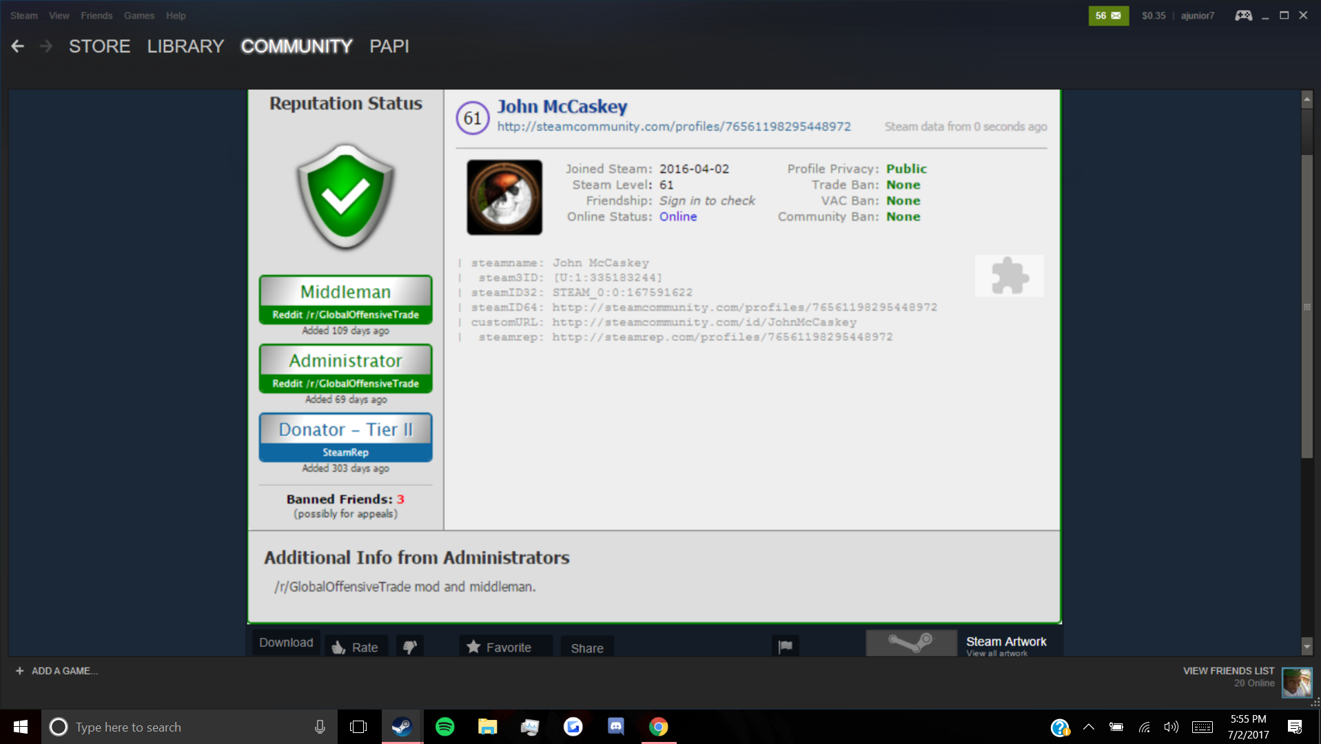Open the PAPI profile tab
Viewport: 1321px width, 744px height.
coord(389,46)
